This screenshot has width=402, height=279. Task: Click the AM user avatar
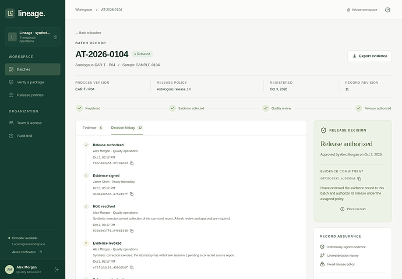[9, 270]
